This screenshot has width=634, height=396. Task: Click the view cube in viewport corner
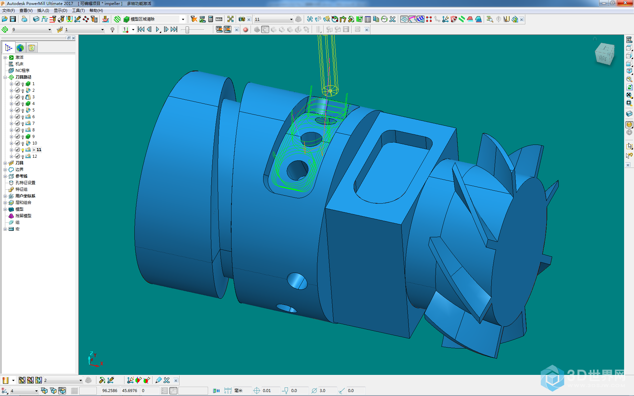[605, 54]
